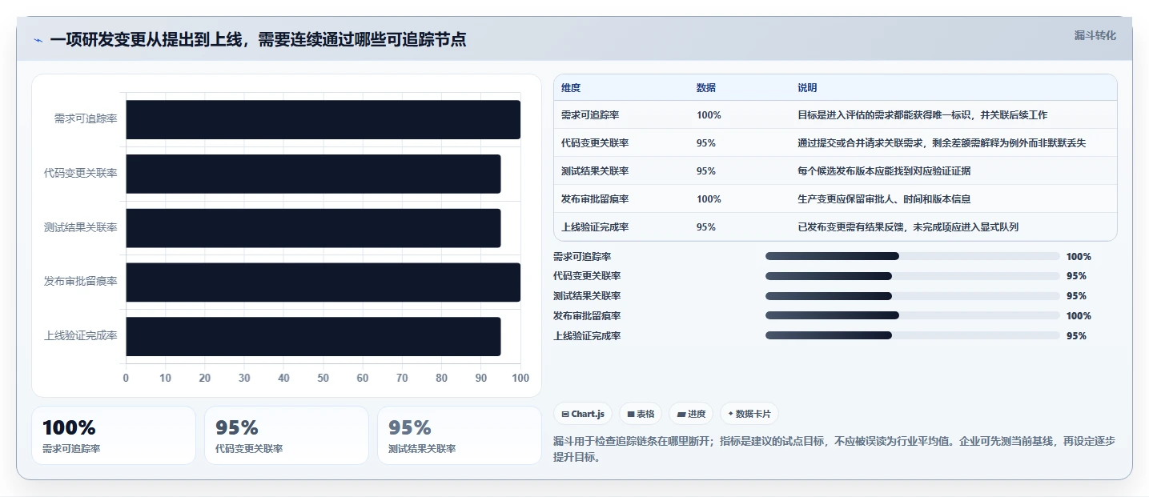The image size is (1149, 497).
Task: Open the 95% 代码变更关联率 data card
Action: tap(287, 435)
